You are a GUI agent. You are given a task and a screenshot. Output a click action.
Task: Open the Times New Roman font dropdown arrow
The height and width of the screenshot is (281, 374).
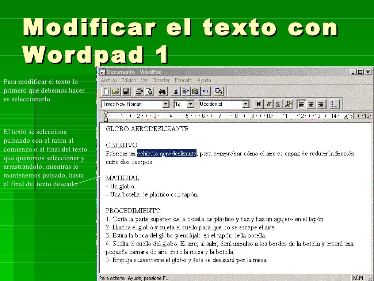pyautogui.click(x=165, y=104)
